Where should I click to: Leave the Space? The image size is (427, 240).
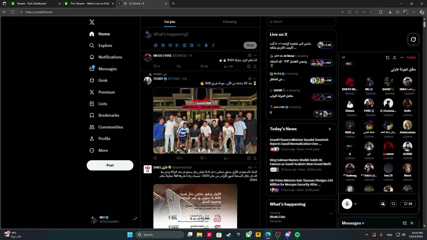[x=411, y=57]
